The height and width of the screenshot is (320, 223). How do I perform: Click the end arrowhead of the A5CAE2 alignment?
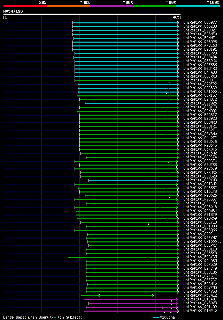pyautogui.click(x=153, y=296)
